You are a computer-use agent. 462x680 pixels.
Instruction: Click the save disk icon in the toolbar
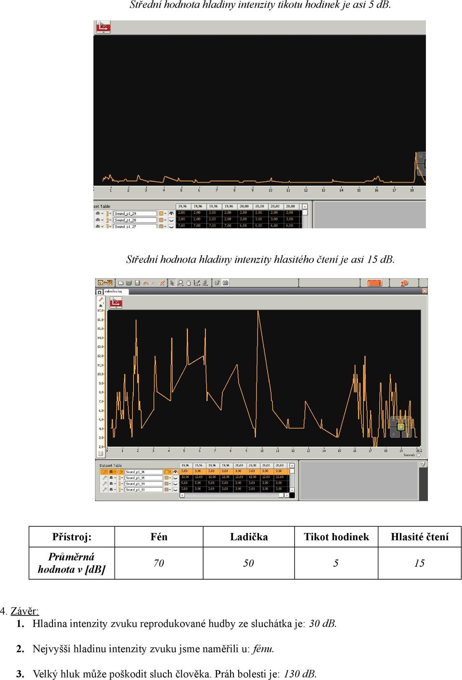pos(137,283)
